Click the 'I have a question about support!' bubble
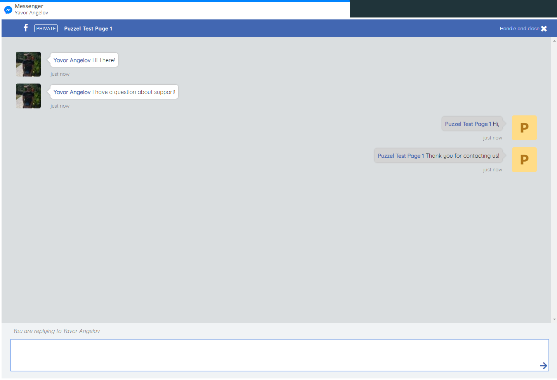Viewport: 557px width, 380px height. click(x=135, y=92)
